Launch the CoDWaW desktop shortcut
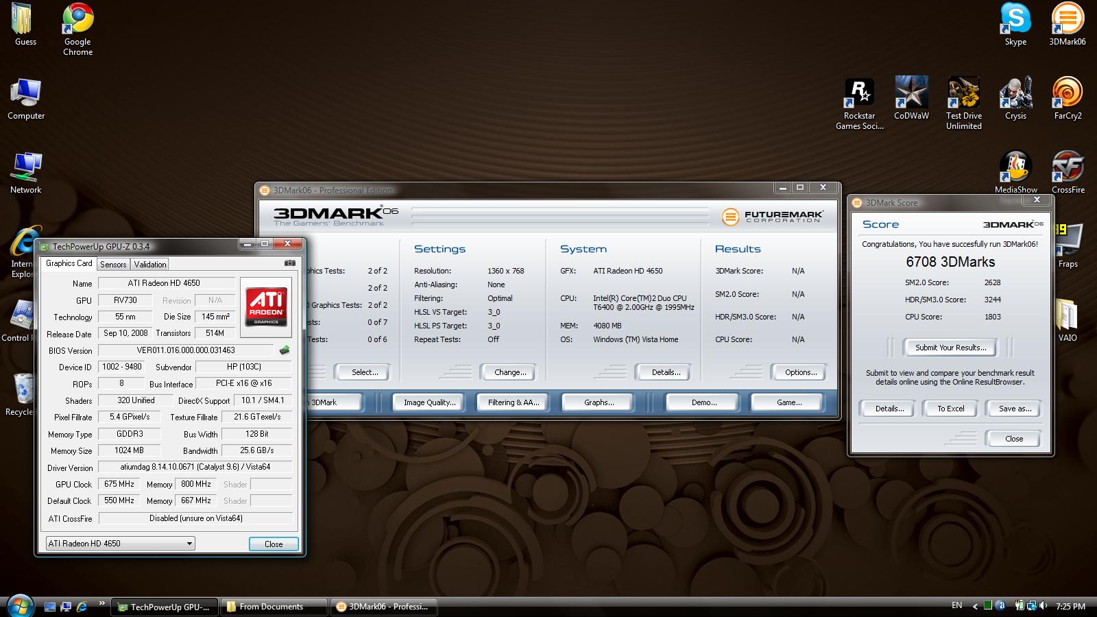 click(911, 99)
